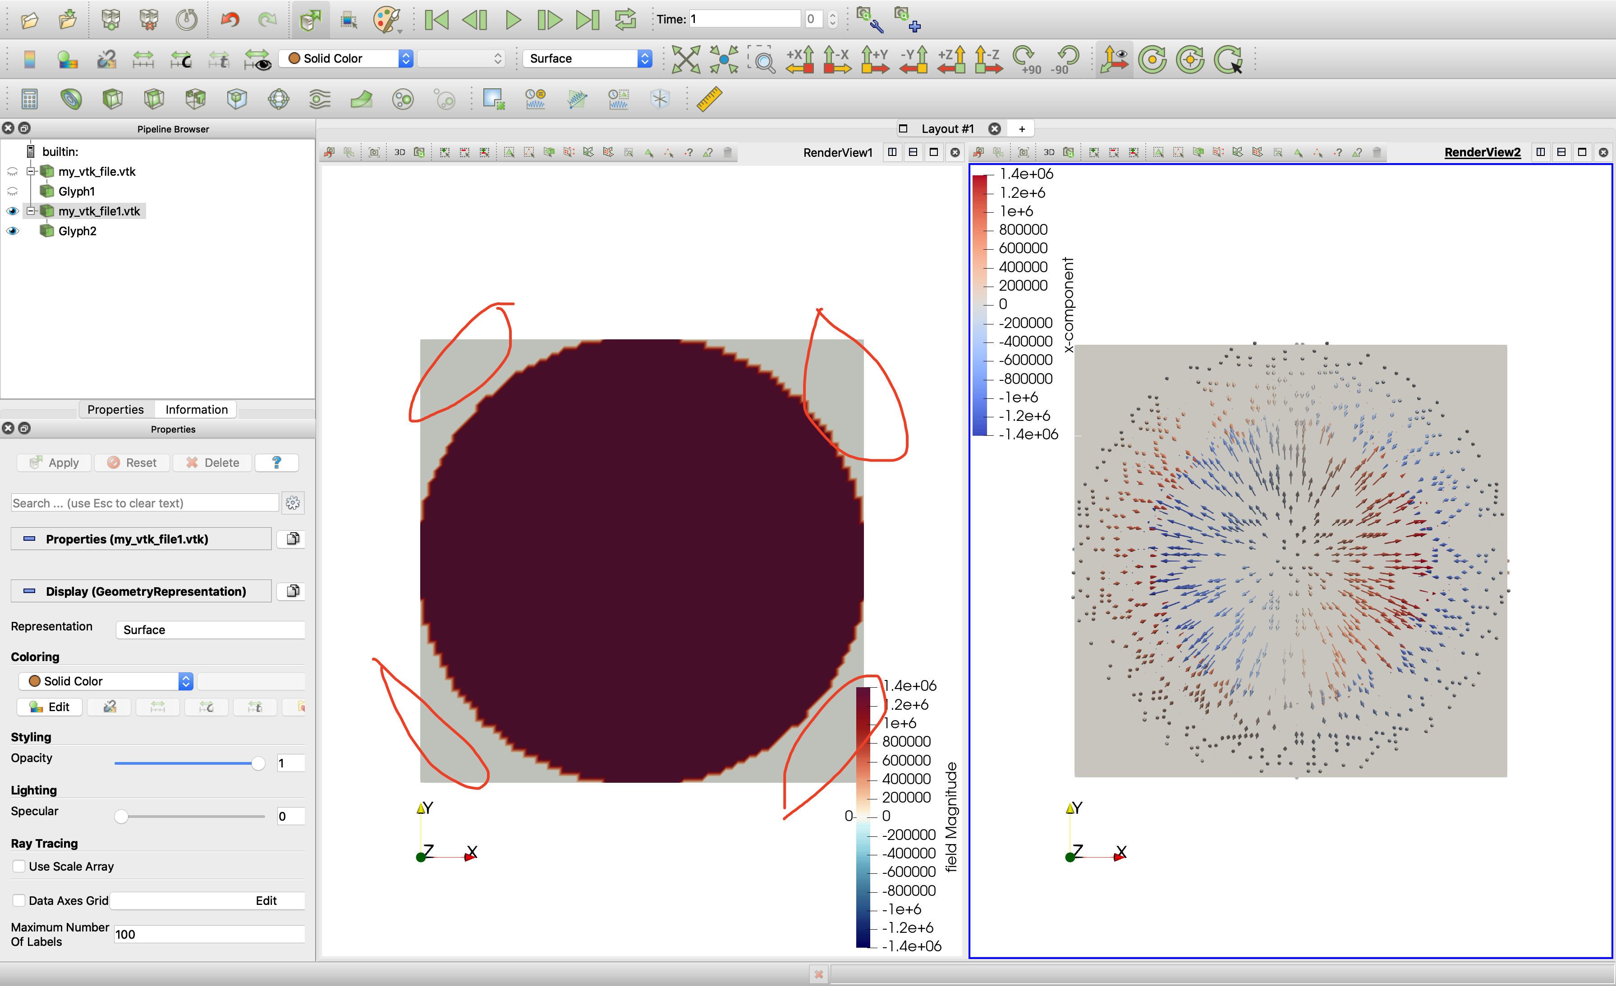Show my_vtk_file.vtk with eye icon
This screenshot has height=986, width=1616.
(13, 172)
